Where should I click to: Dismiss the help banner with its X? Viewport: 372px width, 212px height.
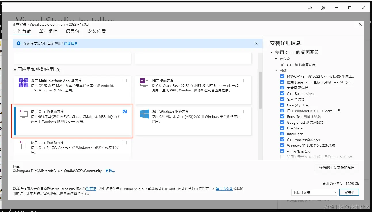(x=257, y=44)
